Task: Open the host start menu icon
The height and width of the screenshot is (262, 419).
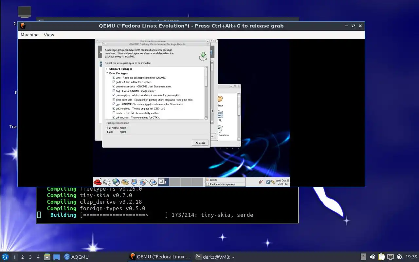Action: coord(5,257)
